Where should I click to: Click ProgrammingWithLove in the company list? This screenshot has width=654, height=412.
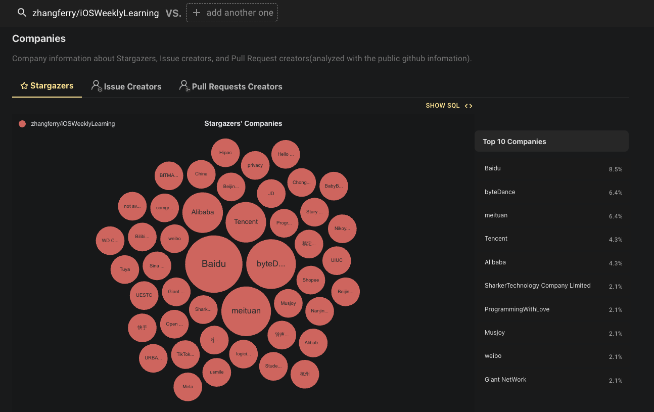517,309
